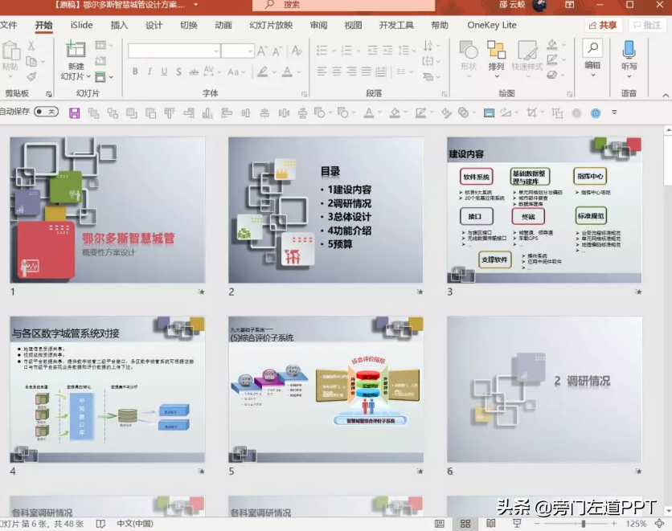The width and height of the screenshot is (672, 531).
Task: Create a new slide with 新建幻灯片 icon
Action: [76, 50]
